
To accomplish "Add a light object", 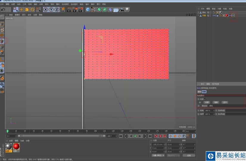I will click(x=127, y=10).
